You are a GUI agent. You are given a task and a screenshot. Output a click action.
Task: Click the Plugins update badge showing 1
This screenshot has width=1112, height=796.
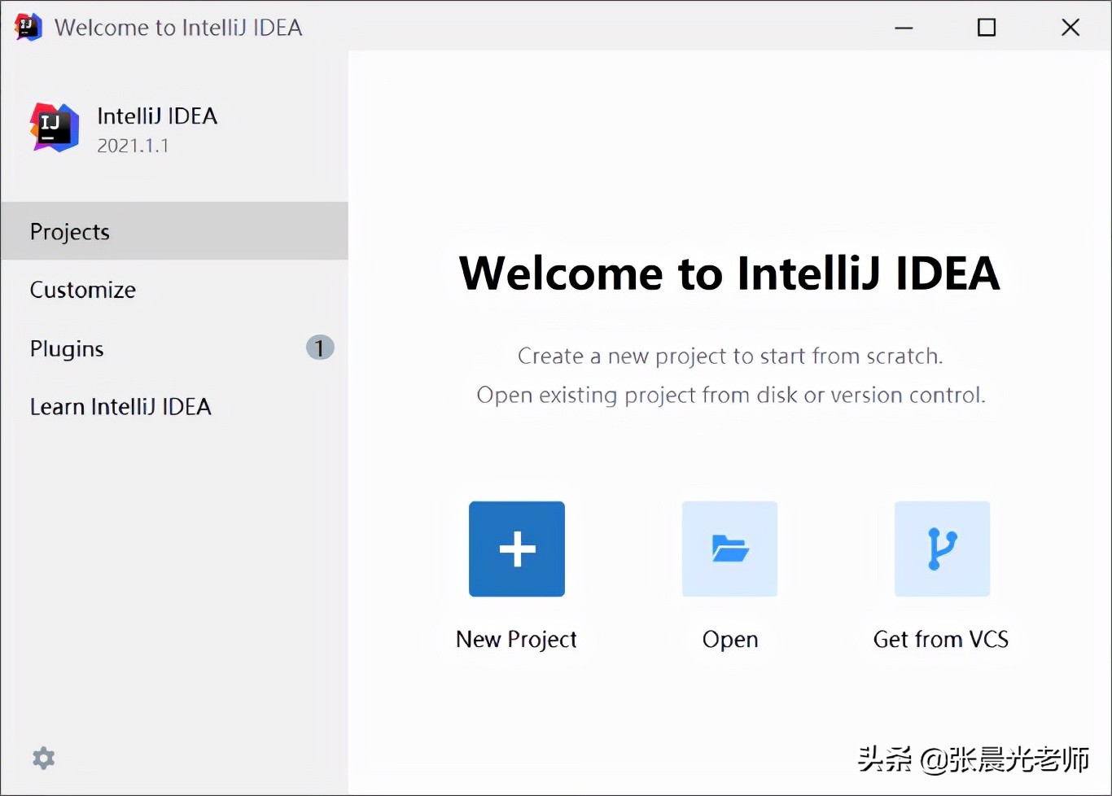320,348
